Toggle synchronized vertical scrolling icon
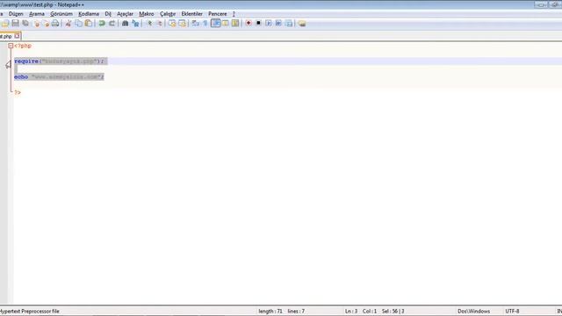The image size is (562, 316). click(172, 24)
